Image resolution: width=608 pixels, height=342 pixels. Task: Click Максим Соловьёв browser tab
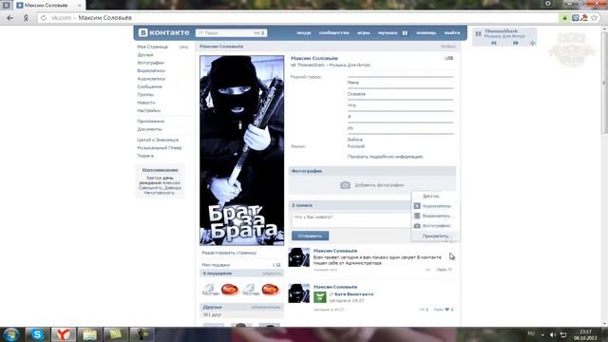coord(49,6)
